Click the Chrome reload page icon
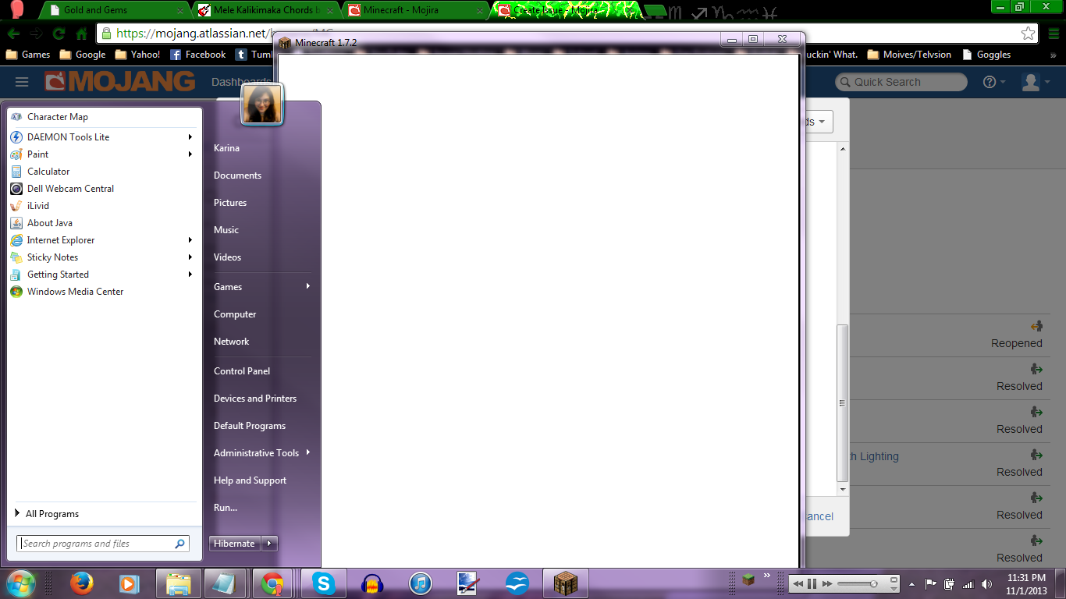 click(59, 34)
